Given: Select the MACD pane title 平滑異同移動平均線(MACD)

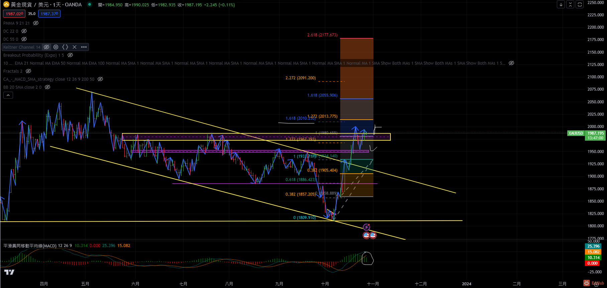Looking at the screenshot, I should tap(30, 246).
